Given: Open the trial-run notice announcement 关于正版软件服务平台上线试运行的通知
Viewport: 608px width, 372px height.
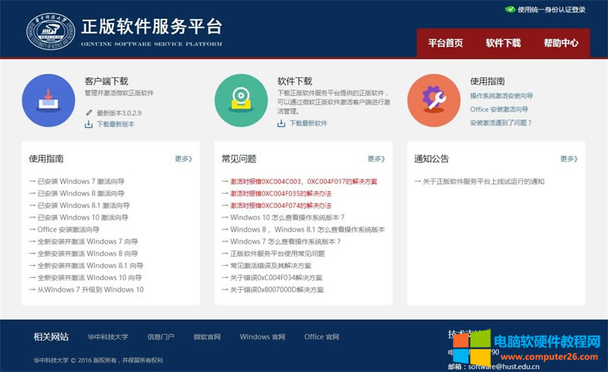Looking at the screenshot, I should click(x=483, y=181).
